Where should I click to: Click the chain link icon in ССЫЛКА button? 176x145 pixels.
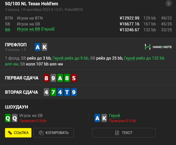click(x=10, y=133)
